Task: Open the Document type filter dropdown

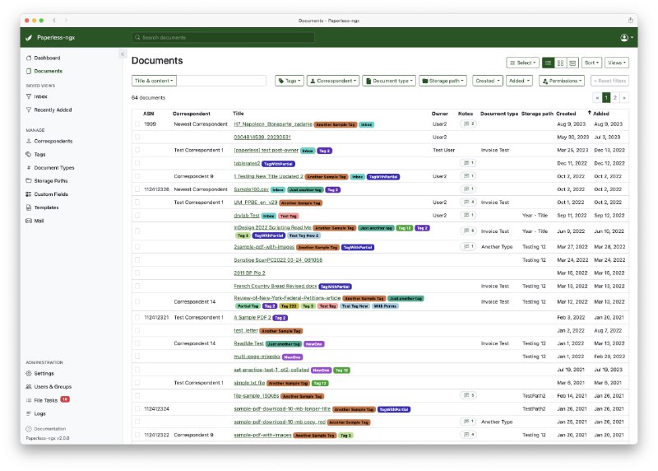Action: coord(390,81)
